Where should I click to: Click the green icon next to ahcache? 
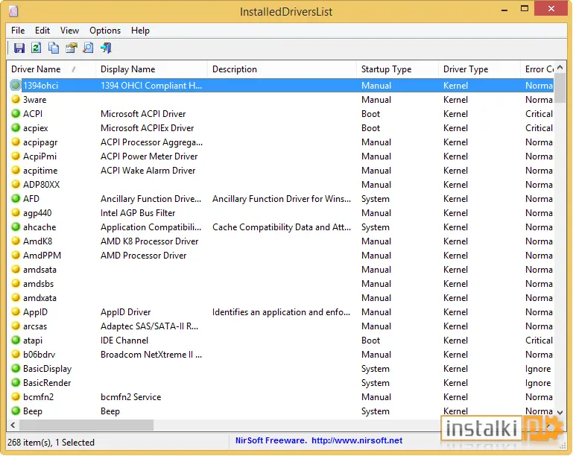[x=16, y=227]
